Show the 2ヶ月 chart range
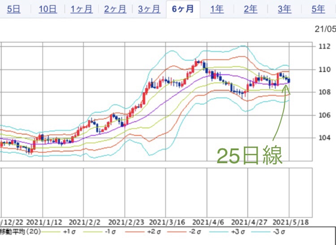336x245 pixels. point(115,9)
